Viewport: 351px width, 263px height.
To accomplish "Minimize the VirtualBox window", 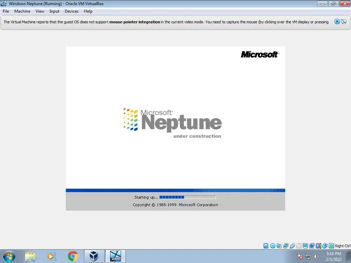I will tap(322, 3).
